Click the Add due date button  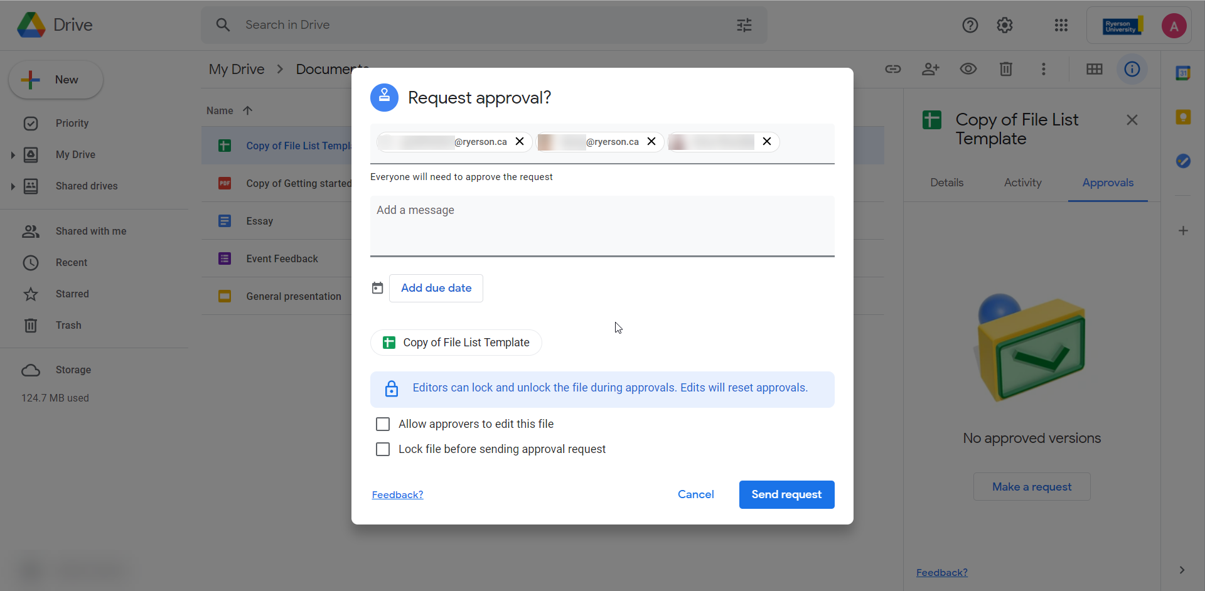pyautogui.click(x=436, y=288)
